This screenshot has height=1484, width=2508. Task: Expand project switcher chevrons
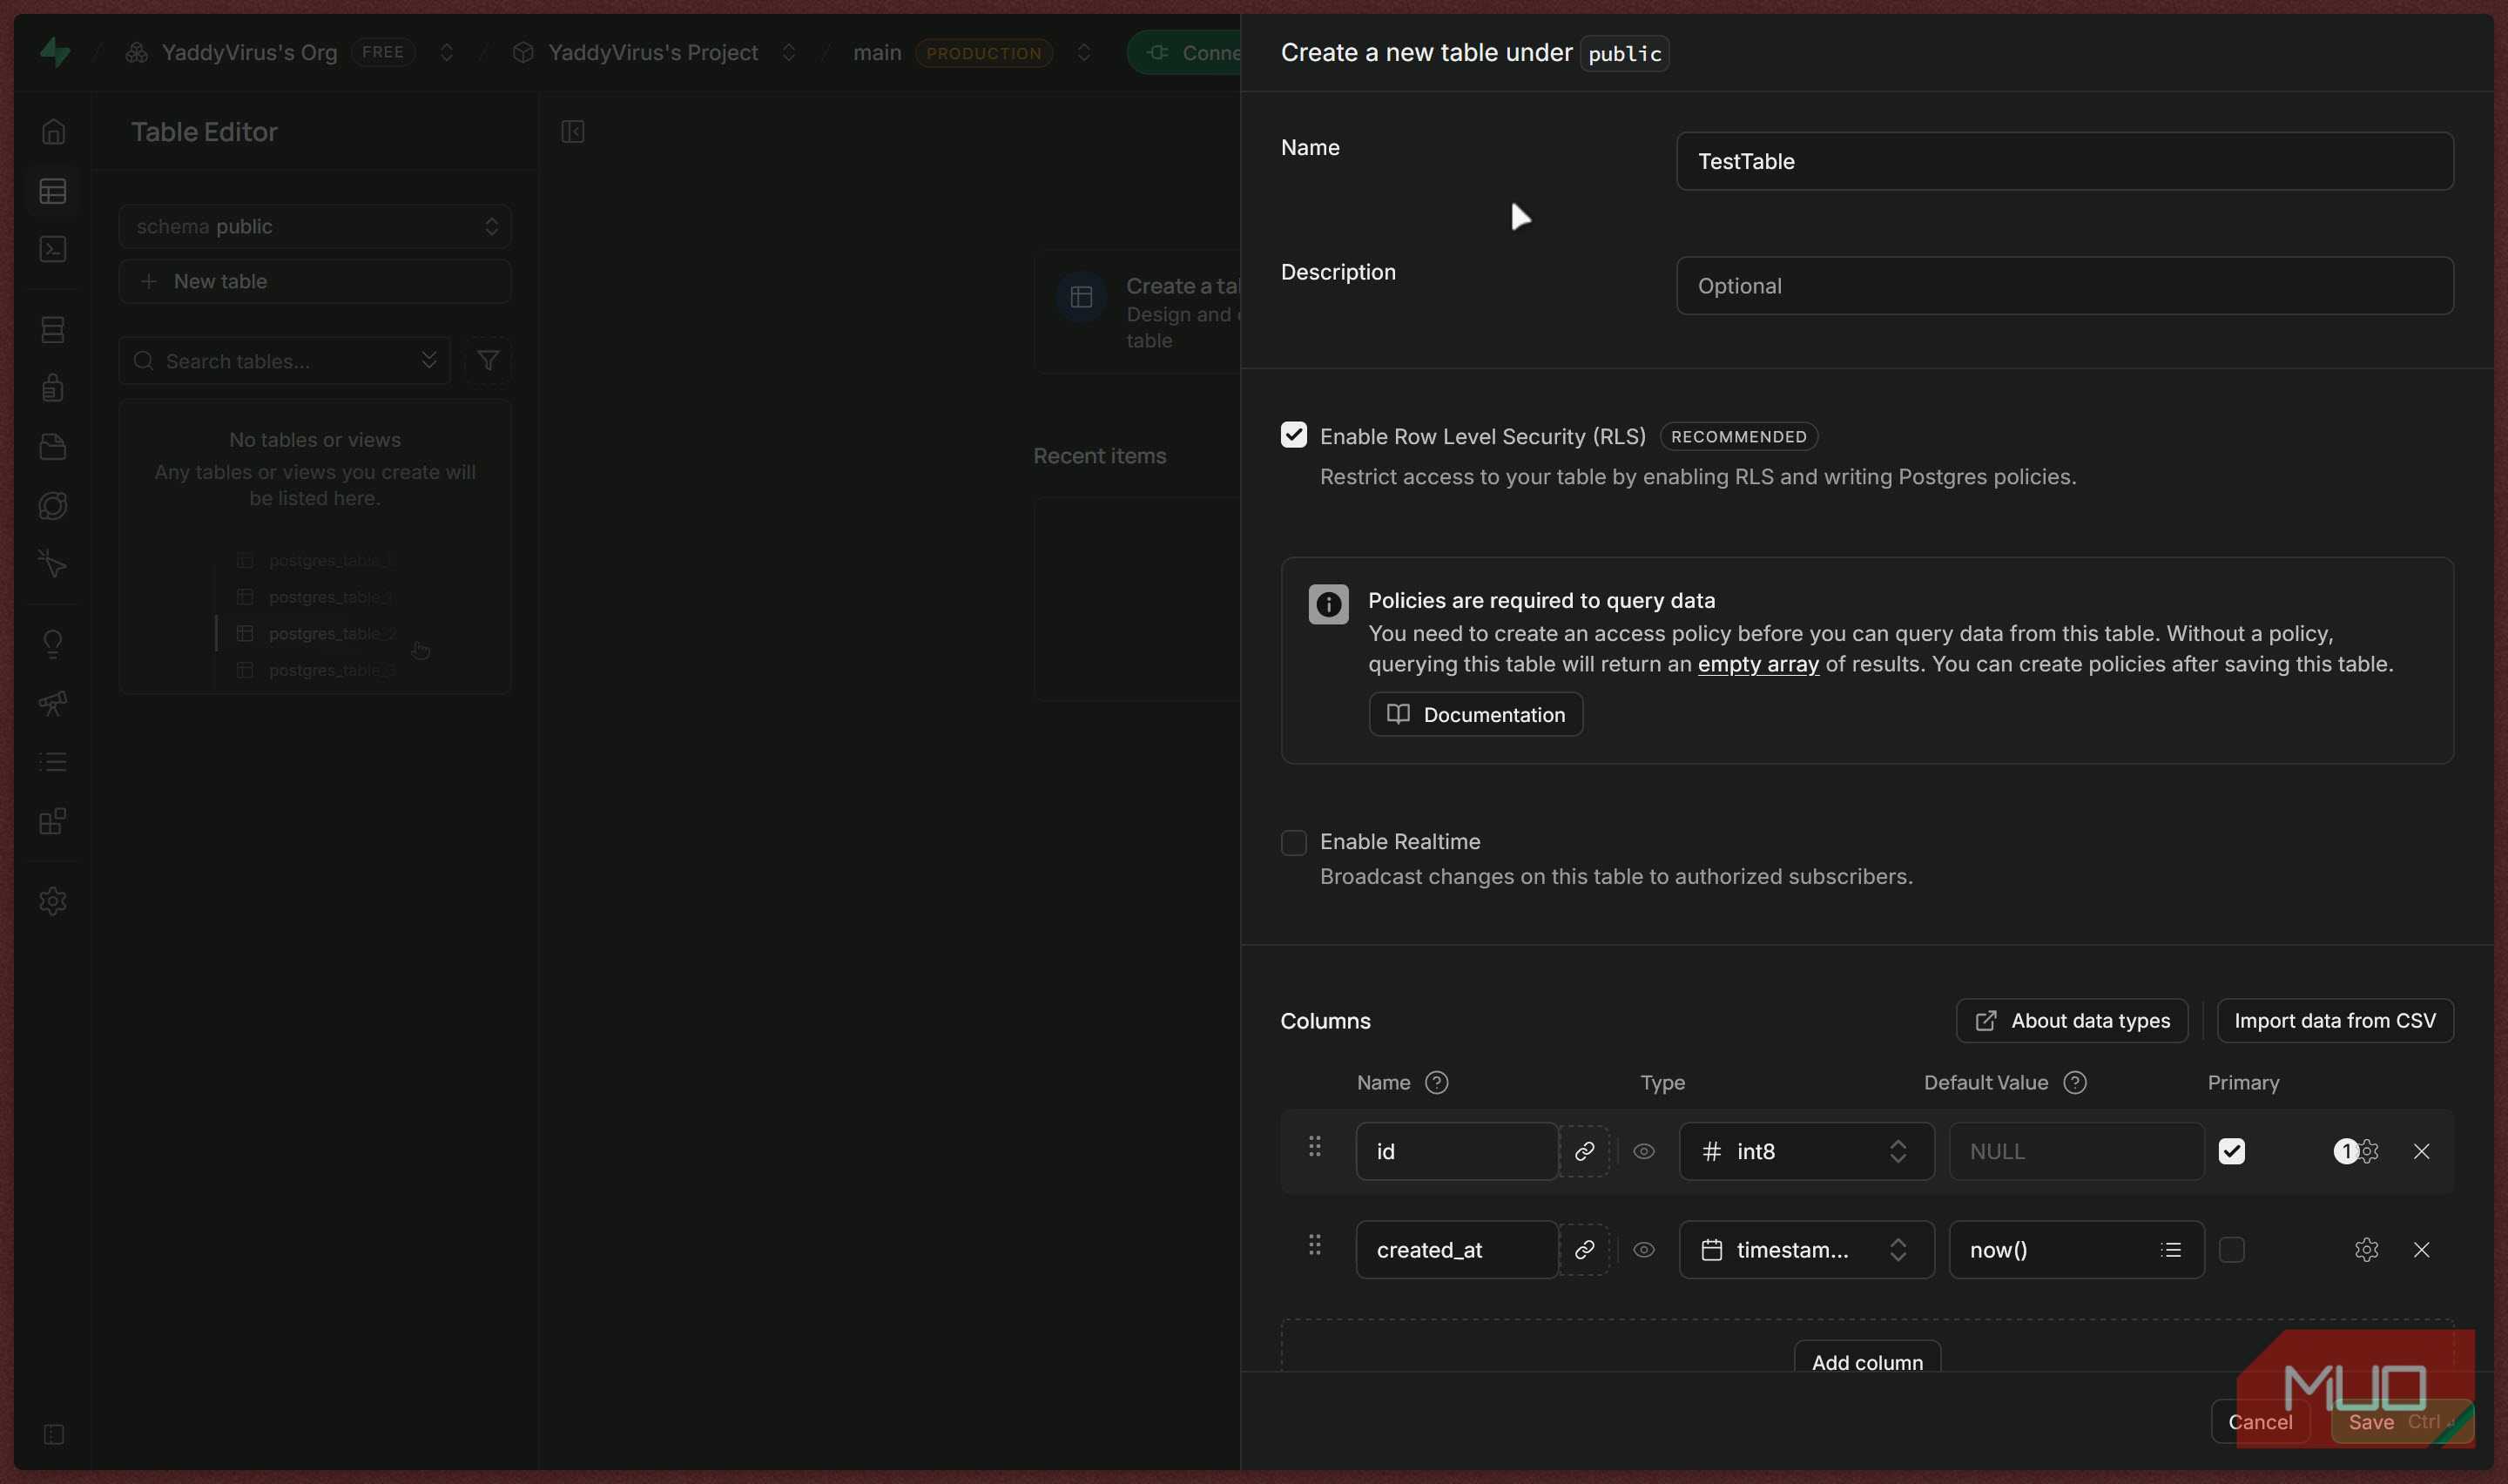click(789, 52)
